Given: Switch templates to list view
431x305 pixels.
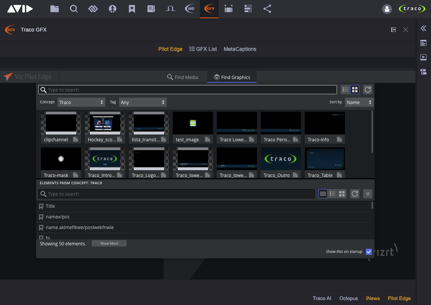Looking at the screenshot, I should click(x=345, y=90).
